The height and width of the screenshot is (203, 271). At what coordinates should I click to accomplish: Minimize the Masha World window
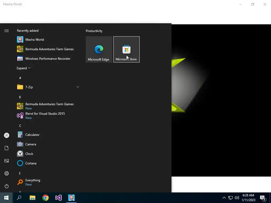coord(240,4)
